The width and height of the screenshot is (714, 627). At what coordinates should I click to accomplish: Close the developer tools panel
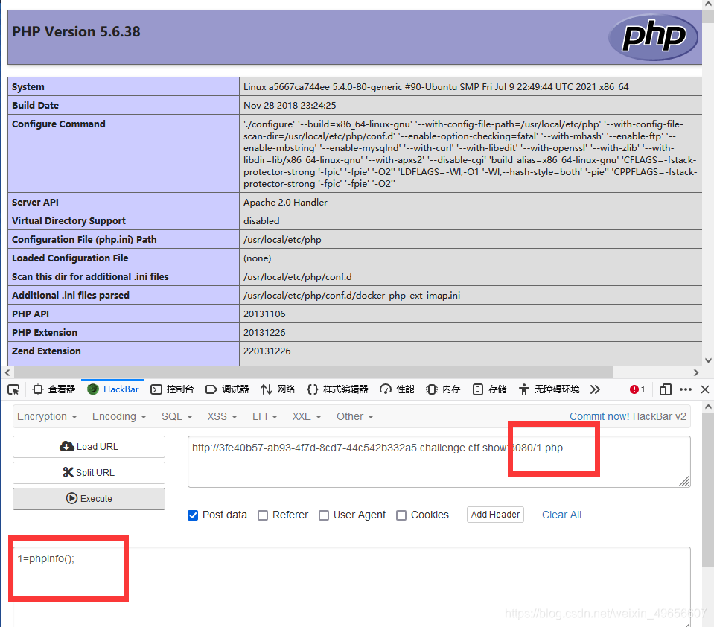click(x=705, y=389)
